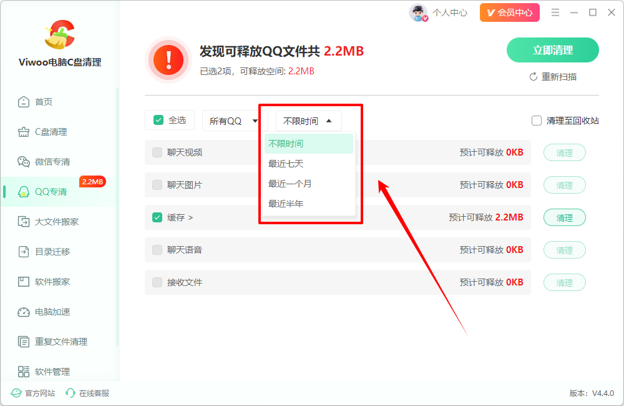Image resolution: width=624 pixels, height=406 pixels.
Task: Click 清理 button for 聊天图片 row
Action: pyautogui.click(x=564, y=185)
